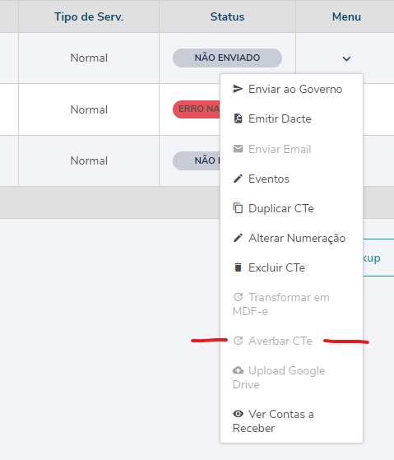Screen dimensions: 394x460
Task: Click the copy icon beside Duplicar CTe
Action: click(x=238, y=208)
